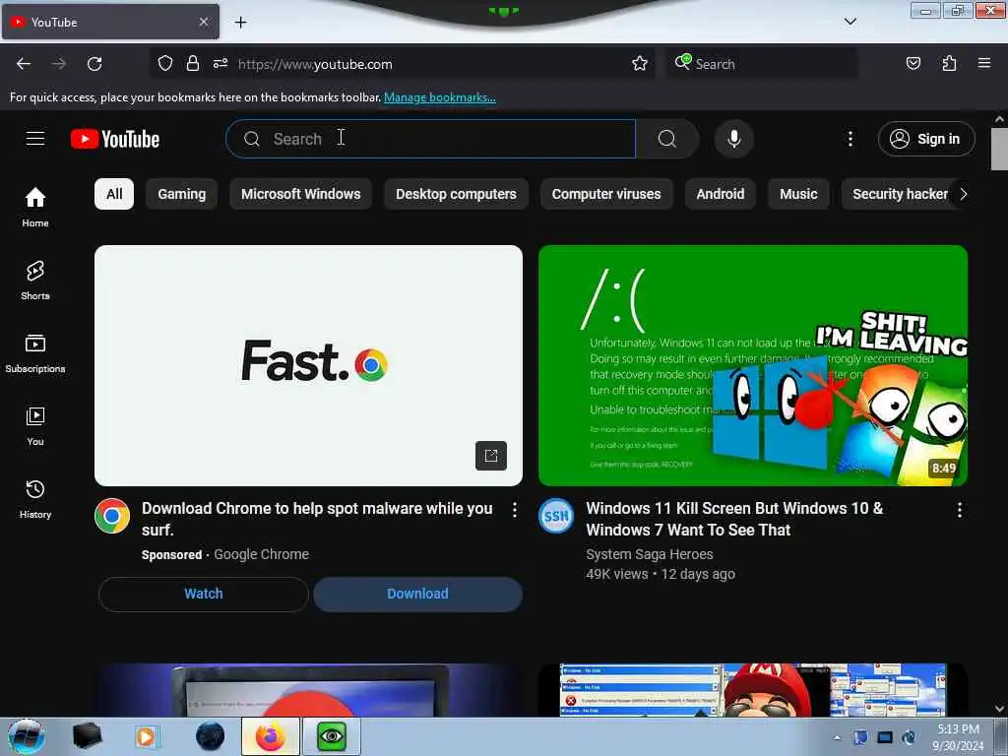Viewport: 1008px width, 756px height.
Task: Go back with the browser back arrow
Action: click(x=24, y=64)
